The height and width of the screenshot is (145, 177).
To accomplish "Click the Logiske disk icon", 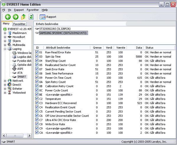I will [x=14, y=57].
